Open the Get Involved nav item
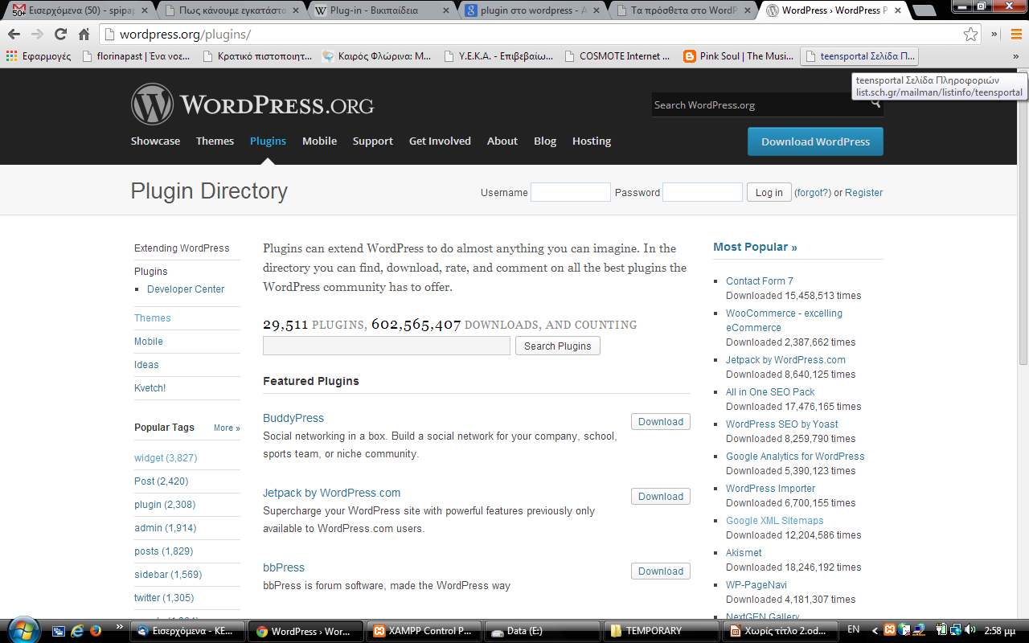Screen dimensions: 1029x643 tap(440, 141)
